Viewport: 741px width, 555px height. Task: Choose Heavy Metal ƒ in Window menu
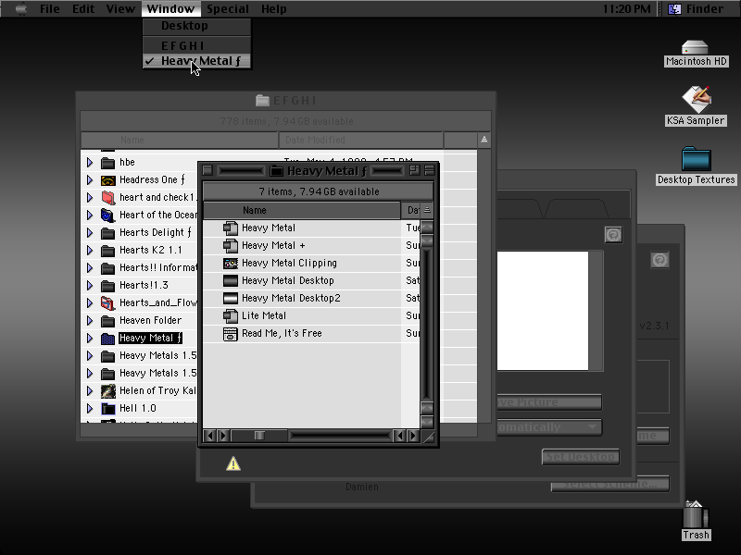pyautogui.click(x=196, y=61)
